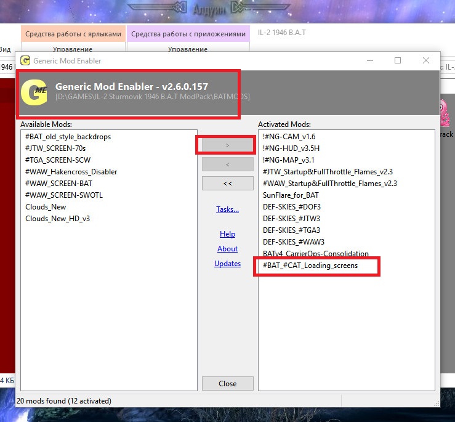Select !#NG-MAP_v3.1 activated mod
Viewport: 455px width, 422px height.
click(x=288, y=160)
